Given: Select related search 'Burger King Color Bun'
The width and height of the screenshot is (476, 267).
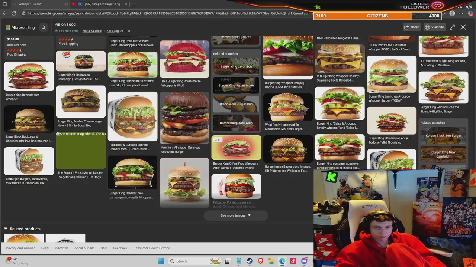Looking at the screenshot, I should 236,66.
